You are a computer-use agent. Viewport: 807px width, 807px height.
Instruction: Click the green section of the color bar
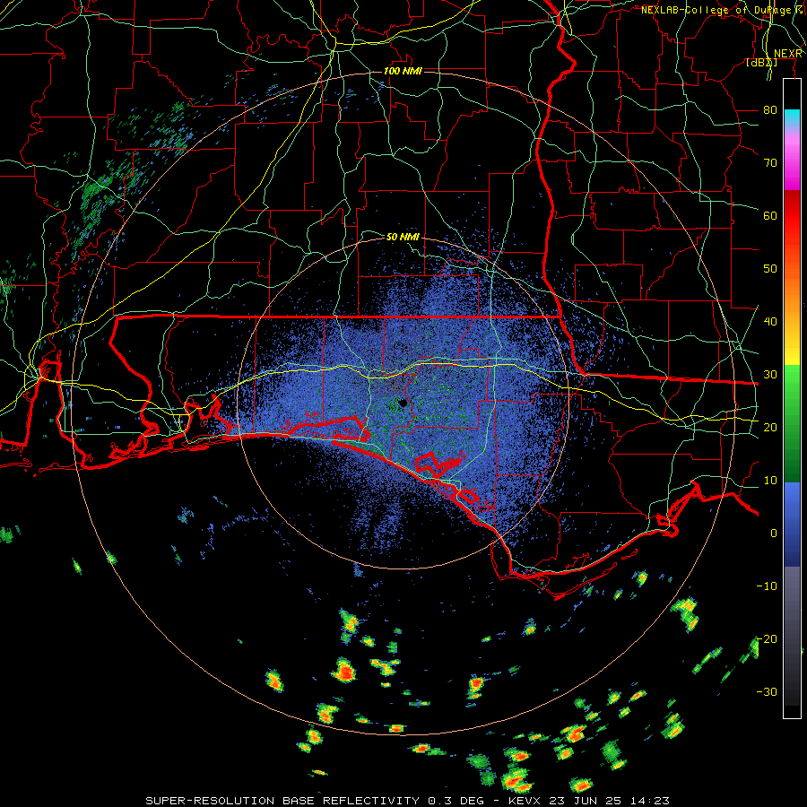tap(792, 423)
